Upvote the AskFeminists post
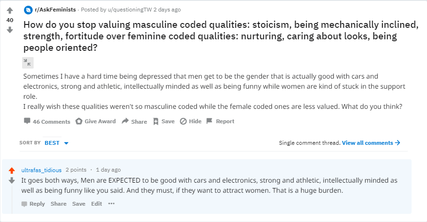Viewport: 427px width, 222px height. (10, 11)
